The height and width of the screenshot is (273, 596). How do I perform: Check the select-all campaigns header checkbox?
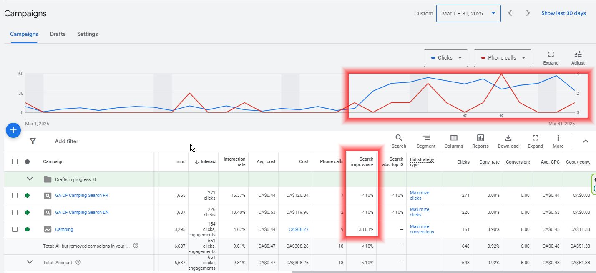[15, 161]
